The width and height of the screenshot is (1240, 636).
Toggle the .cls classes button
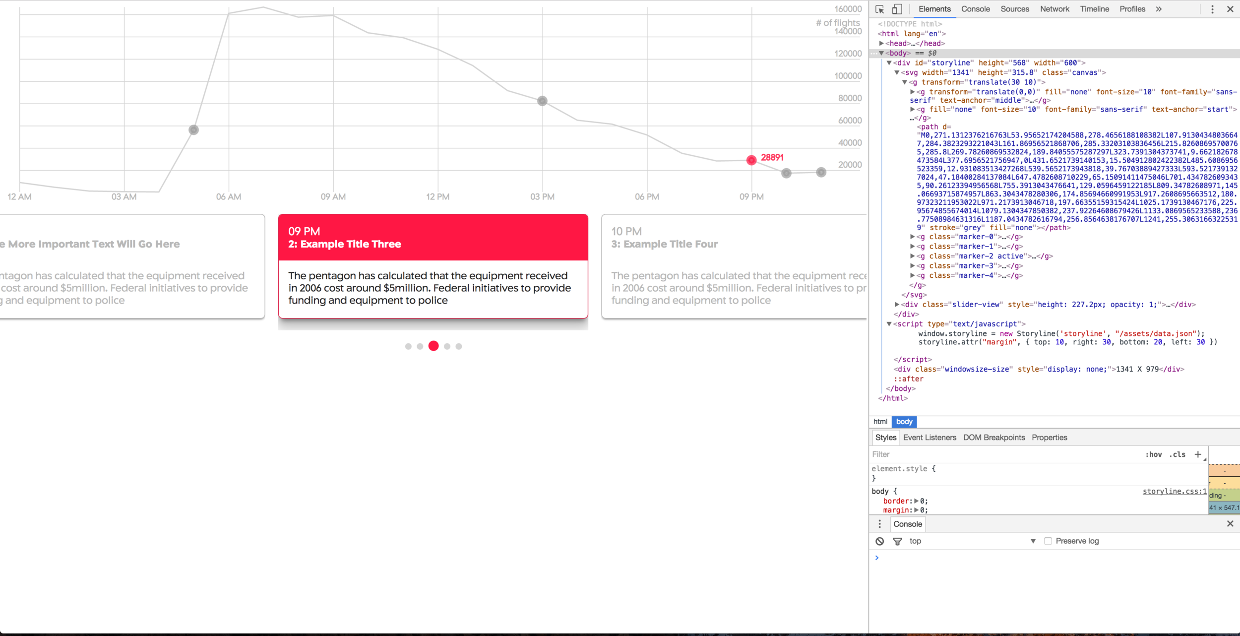pos(1178,454)
